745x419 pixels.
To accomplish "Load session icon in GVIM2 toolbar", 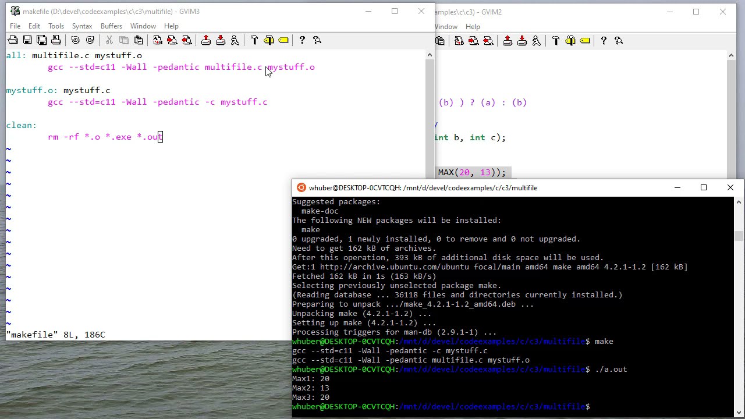I will 508,41.
